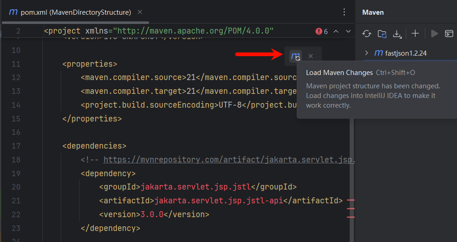Dismiss the floating Maven reload notification
This screenshot has height=242, width=457.
click(x=311, y=56)
